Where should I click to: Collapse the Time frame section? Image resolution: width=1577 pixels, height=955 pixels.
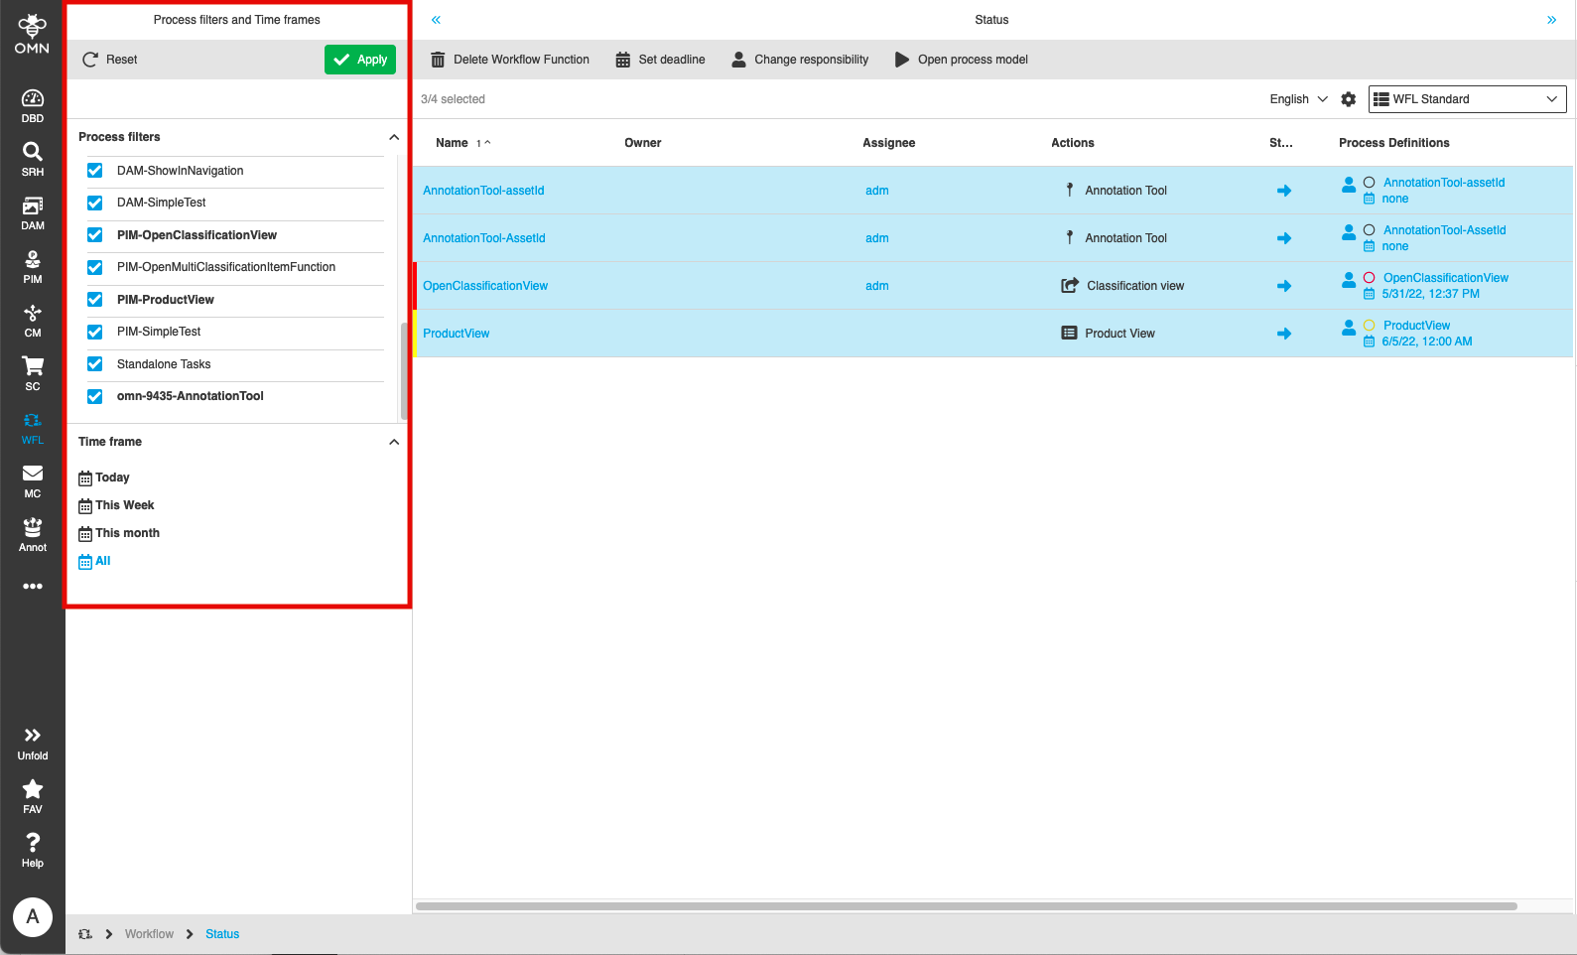coord(394,442)
